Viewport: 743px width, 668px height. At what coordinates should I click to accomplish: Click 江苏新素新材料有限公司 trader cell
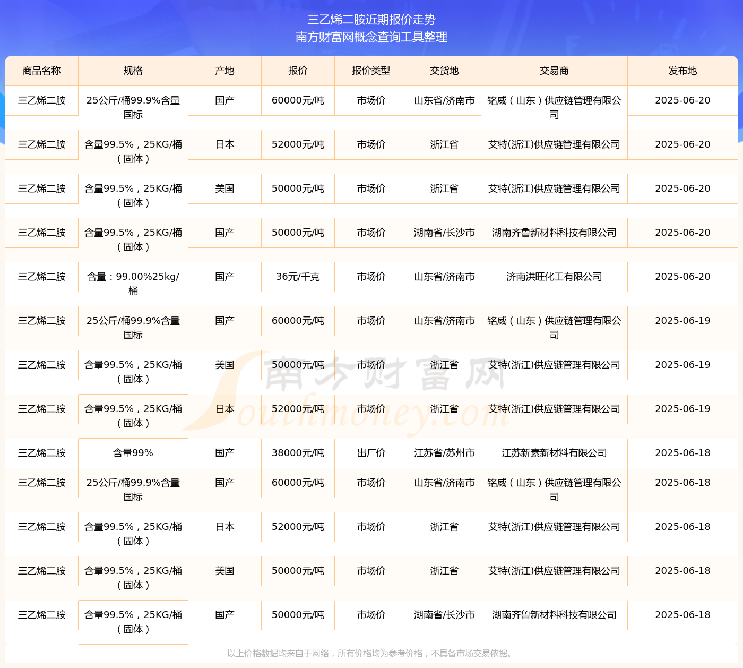[x=555, y=453]
